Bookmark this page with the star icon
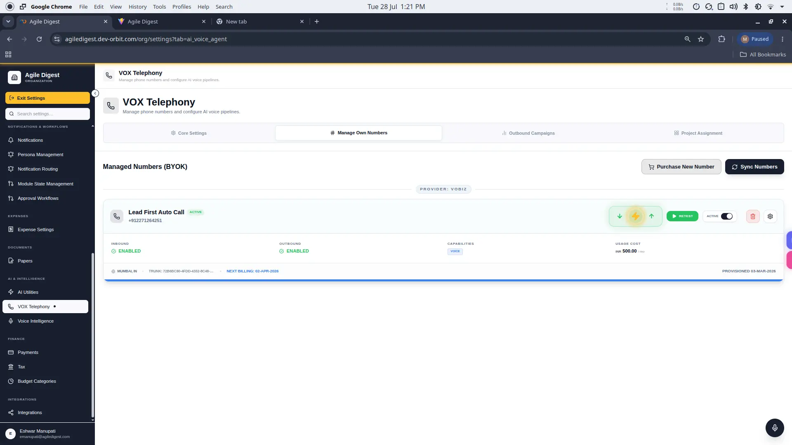The height and width of the screenshot is (445, 792). [701, 39]
